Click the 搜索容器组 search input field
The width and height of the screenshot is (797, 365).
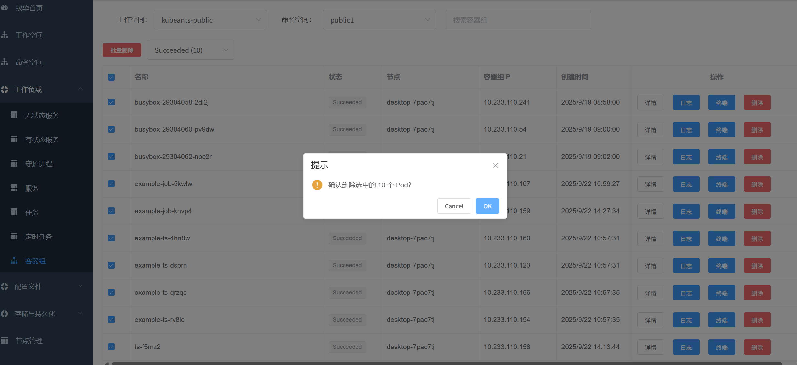point(518,20)
